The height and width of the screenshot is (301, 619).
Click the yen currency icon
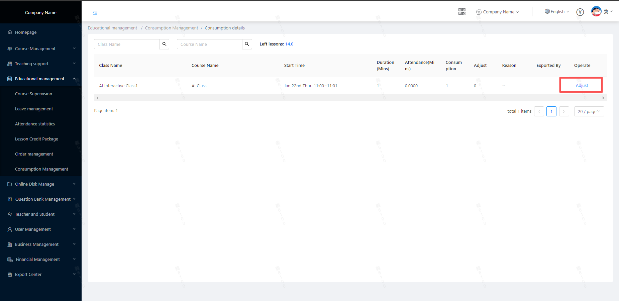point(580,12)
